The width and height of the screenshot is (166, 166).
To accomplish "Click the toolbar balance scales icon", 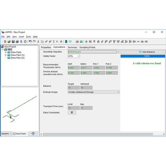I will tap(70, 41).
